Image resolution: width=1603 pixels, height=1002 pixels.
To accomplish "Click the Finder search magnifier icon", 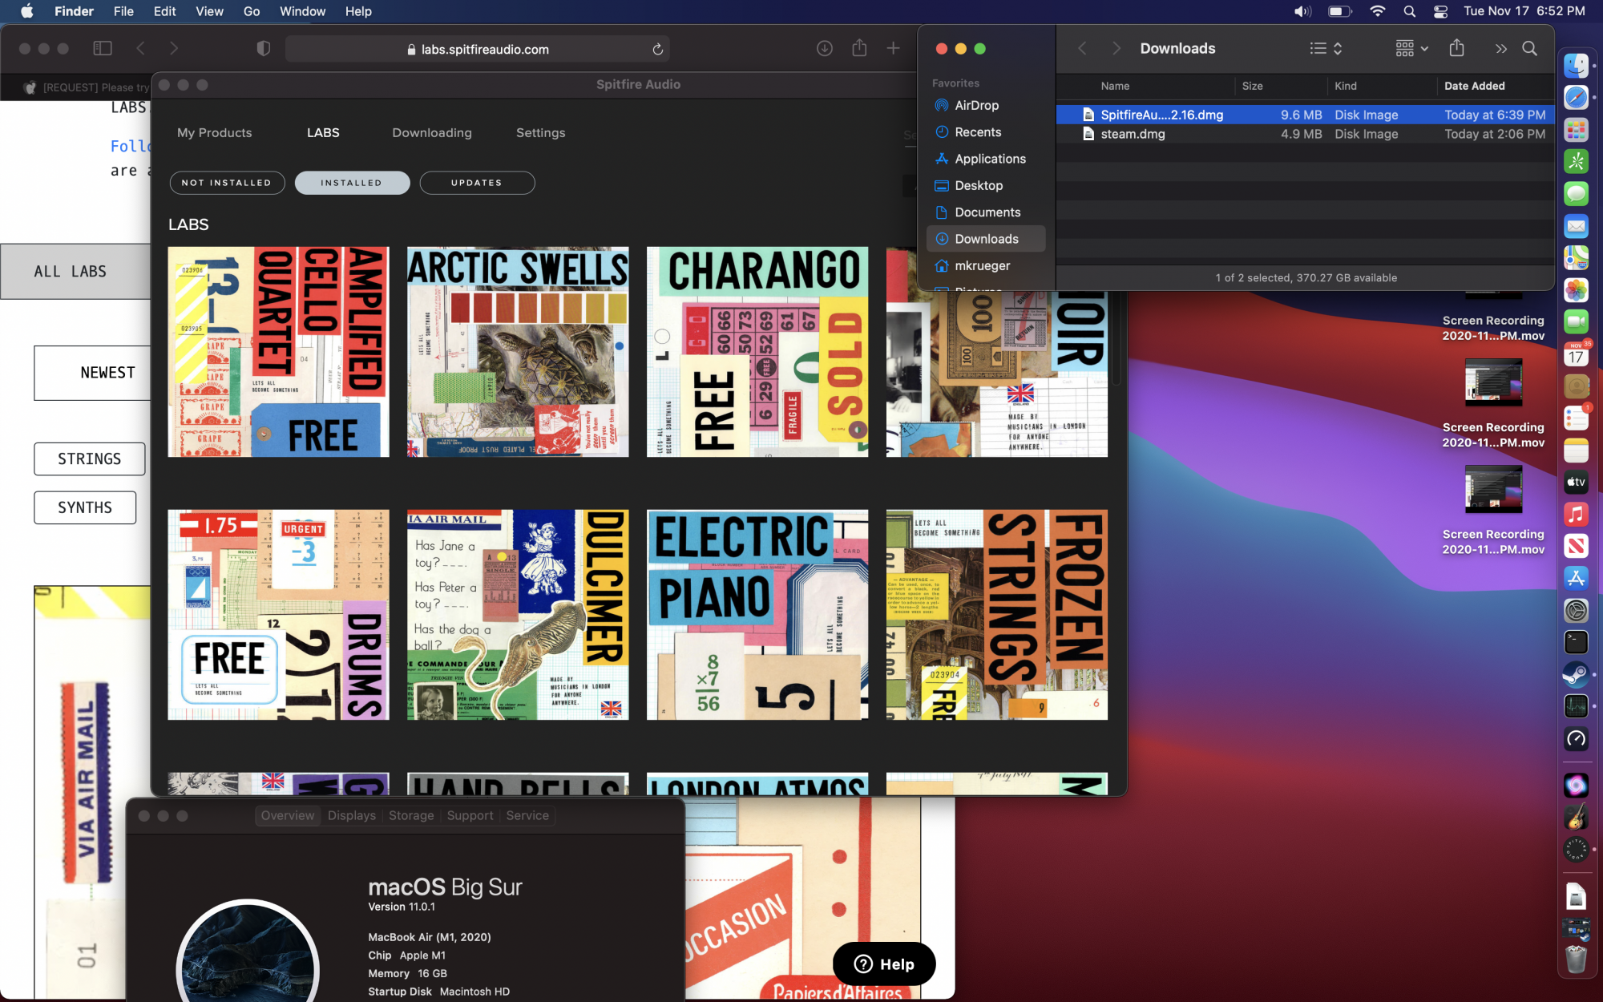I will pyautogui.click(x=1529, y=49).
